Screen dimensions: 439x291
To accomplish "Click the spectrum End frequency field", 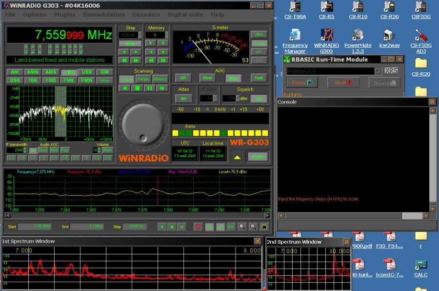I will pyautogui.click(x=87, y=226).
